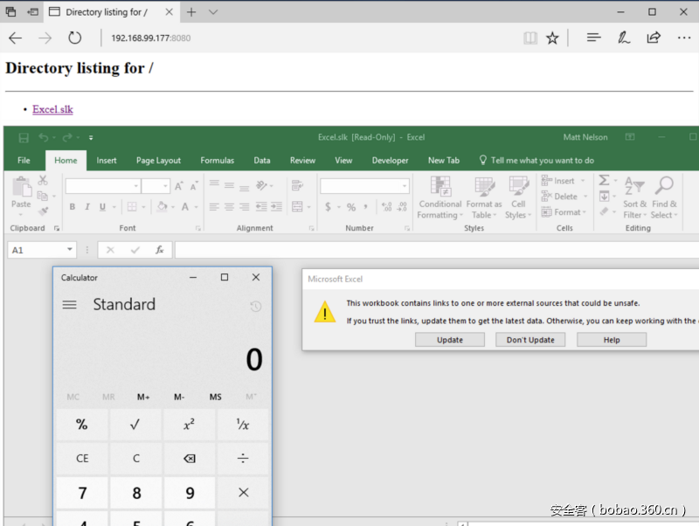Expand the number format dropdown
The image size is (699, 526).
pos(405,186)
